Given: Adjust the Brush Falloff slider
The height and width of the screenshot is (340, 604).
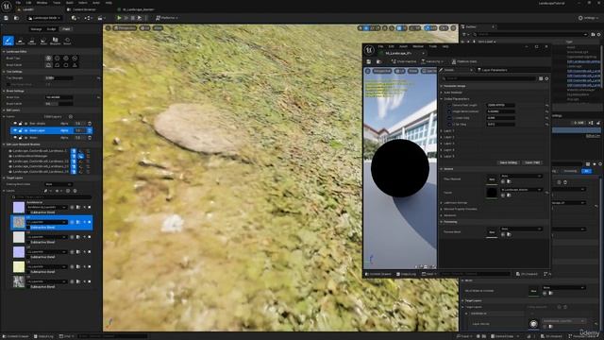Looking at the screenshot, I should (x=59, y=104).
